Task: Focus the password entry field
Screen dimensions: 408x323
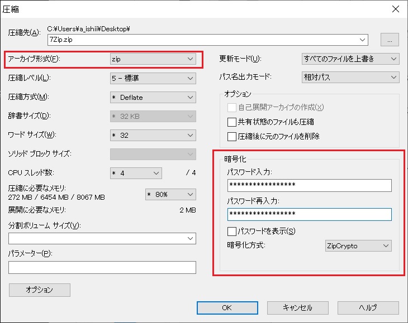Action: click(x=309, y=185)
